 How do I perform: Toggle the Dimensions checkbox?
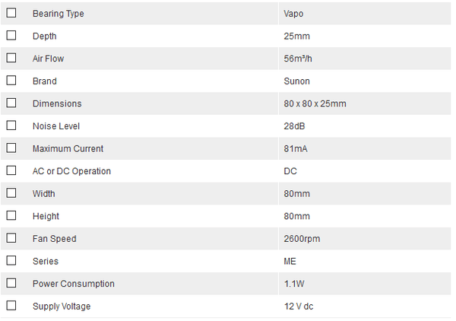coord(11,103)
